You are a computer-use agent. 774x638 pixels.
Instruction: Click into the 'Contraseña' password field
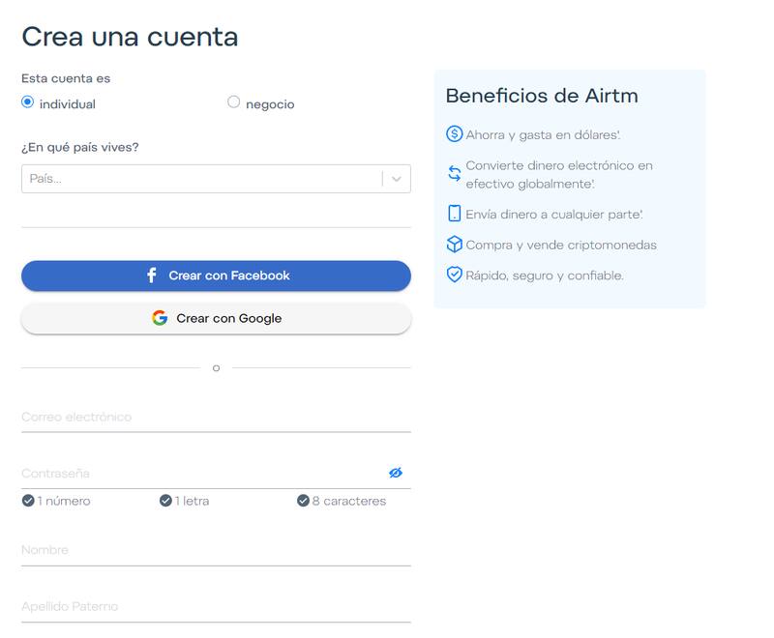tap(198, 474)
